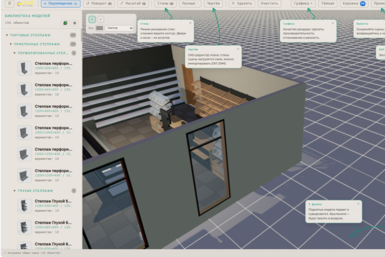Image resolution: width=385 pixels, height=257 pixels.
Task: Open the hamburger menu icon
Action: pos(9,3)
